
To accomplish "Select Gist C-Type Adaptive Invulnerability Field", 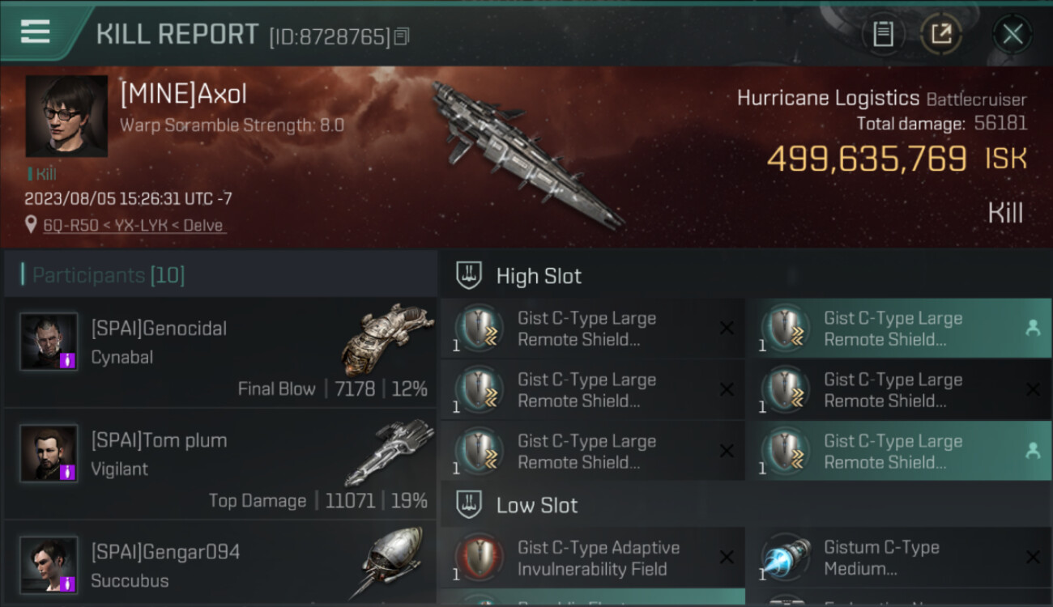I will (592, 558).
